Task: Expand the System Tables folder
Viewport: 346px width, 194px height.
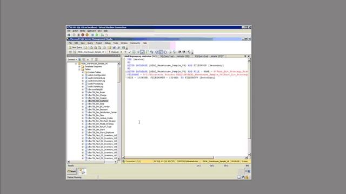Action: tap(83, 72)
